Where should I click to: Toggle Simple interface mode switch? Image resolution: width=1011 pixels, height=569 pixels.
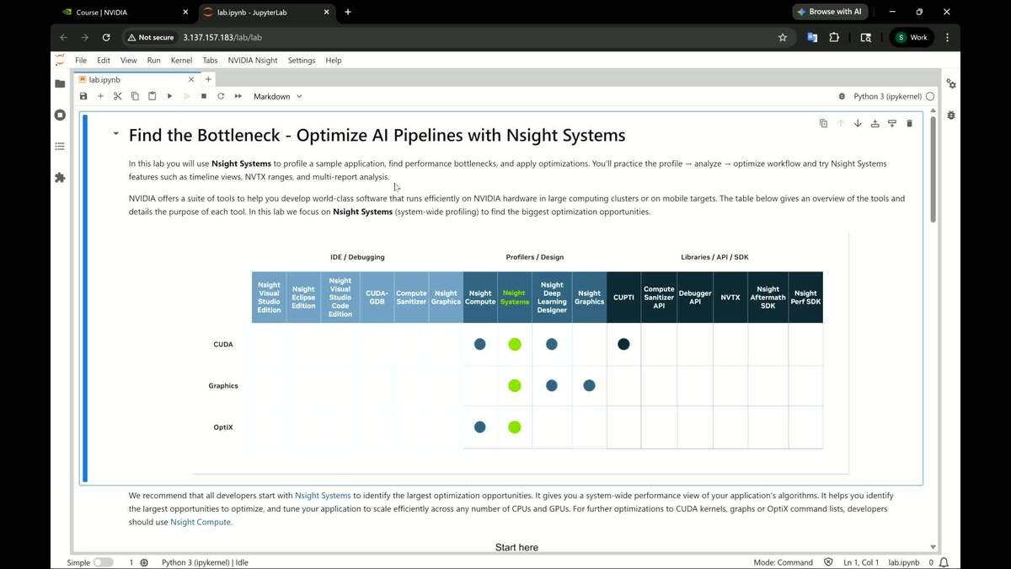coord(103,562)
